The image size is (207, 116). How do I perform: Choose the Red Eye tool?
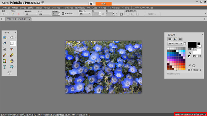(12, 49)
